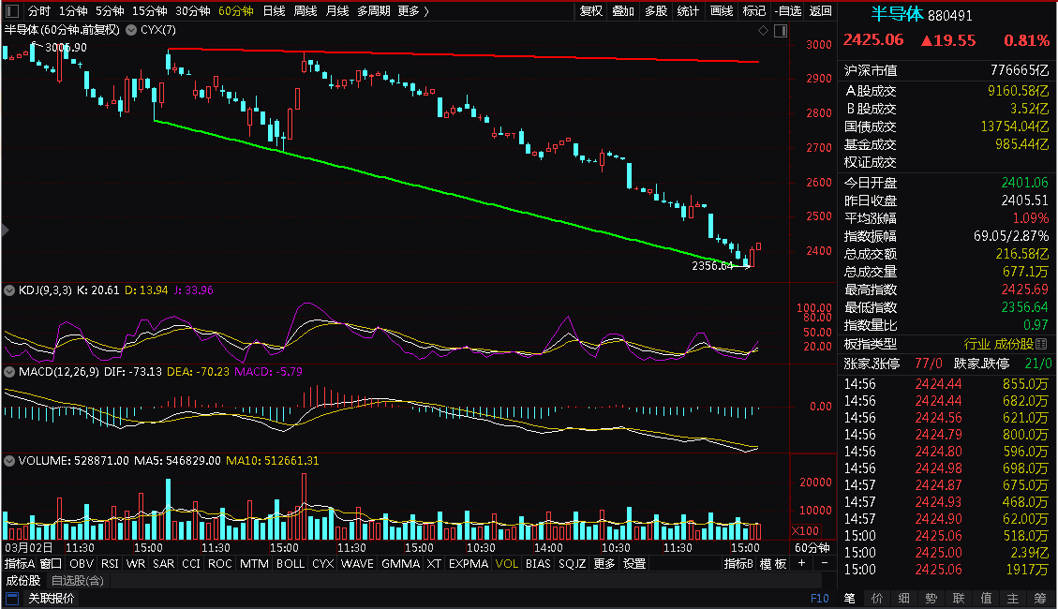The height and width of the screenshot is (609, 1058).
Task: Toggle the KDJ indicator round button
Action: coord(9,290)
